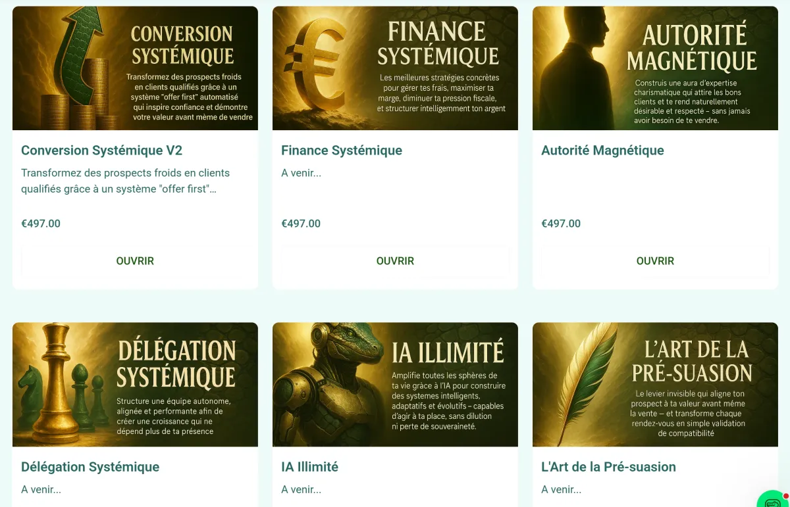Open the Finance Systémique title link
This screenshot has height=507, width=790.
(x=342, y=151)
